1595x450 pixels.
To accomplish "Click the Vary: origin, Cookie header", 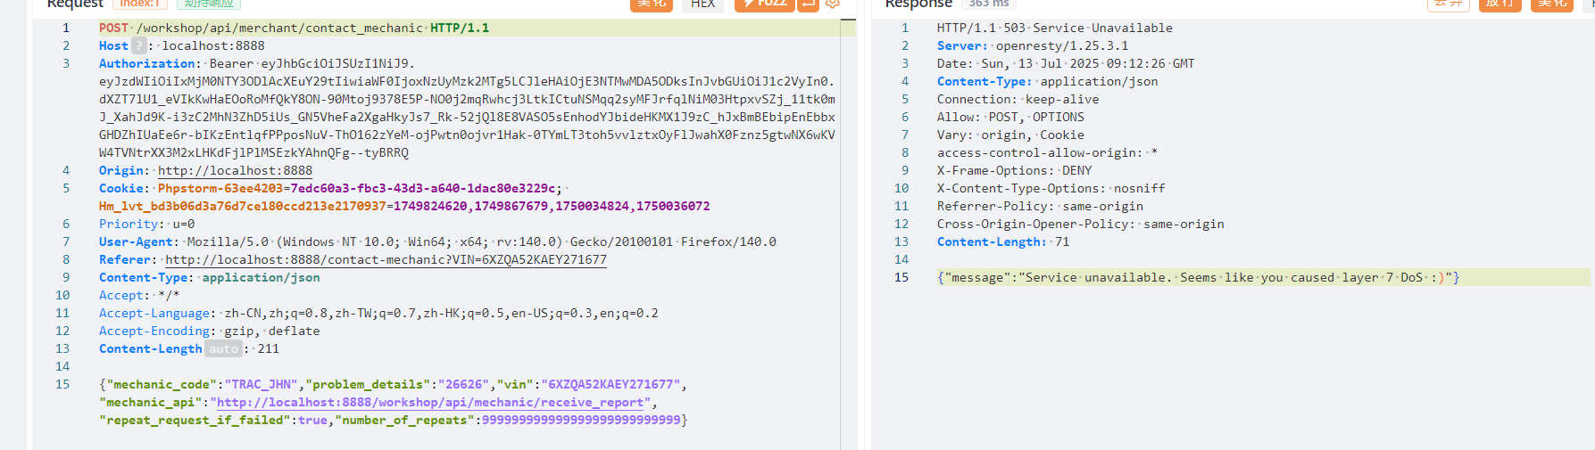I will (1010, 135).
